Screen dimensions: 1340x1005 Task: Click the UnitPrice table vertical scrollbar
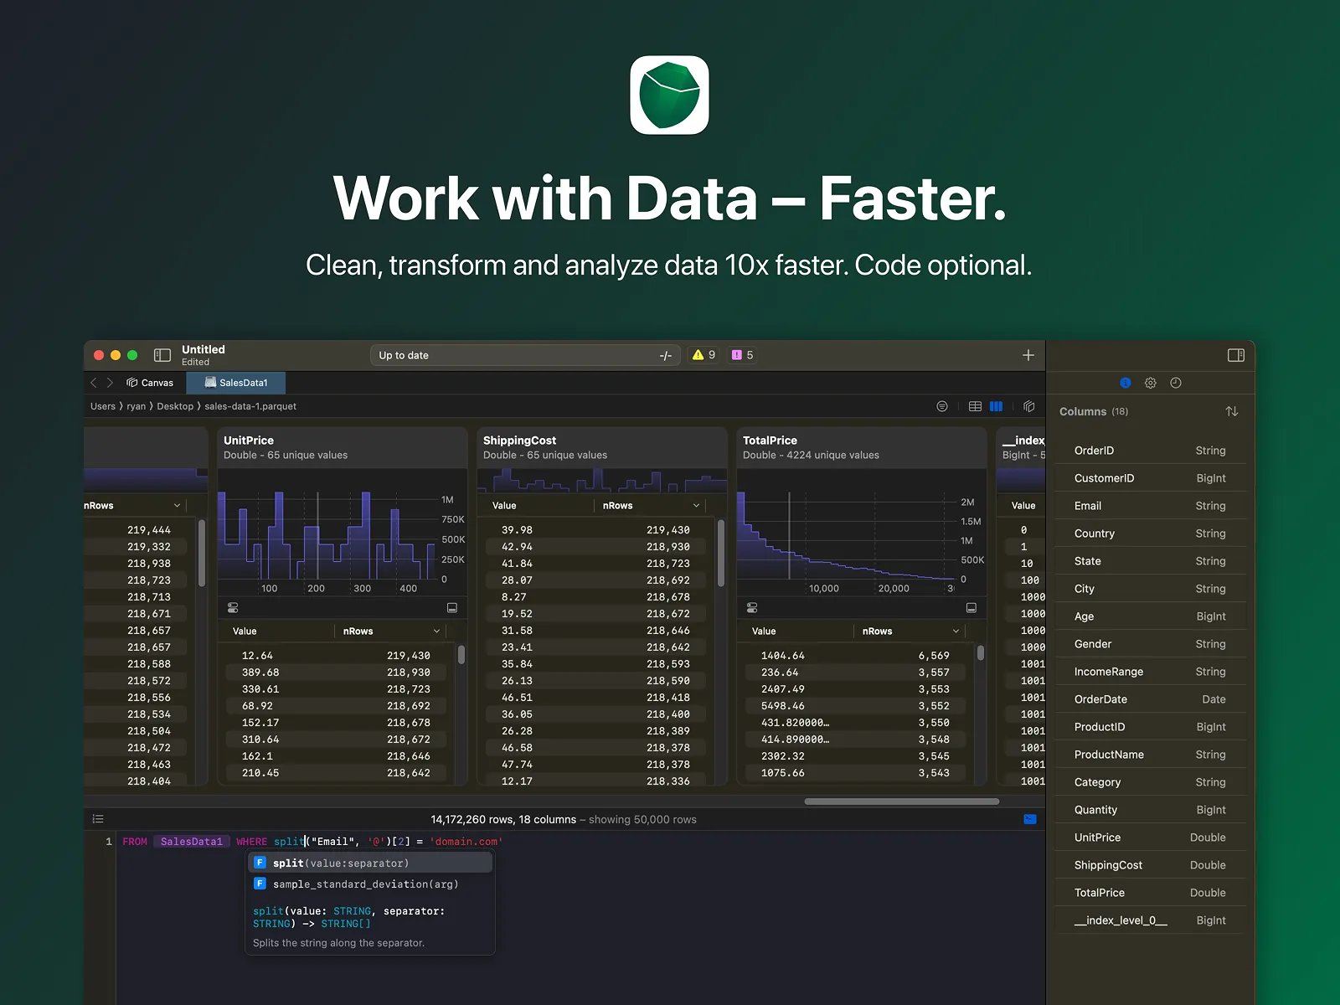click(x=461, y=654)
